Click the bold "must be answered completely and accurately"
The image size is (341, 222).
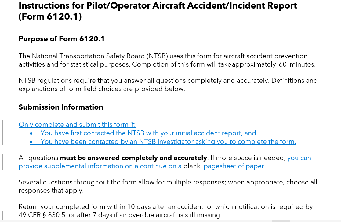point(133,158)
